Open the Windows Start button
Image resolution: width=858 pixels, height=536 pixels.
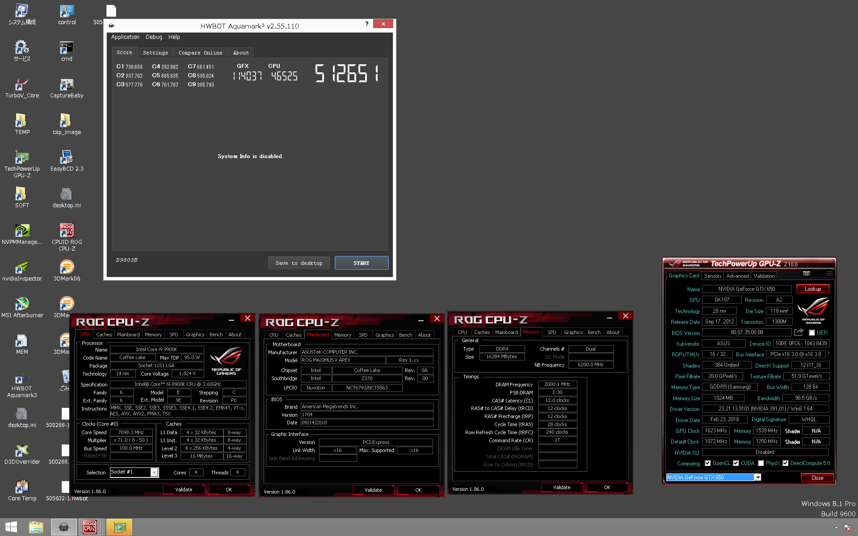11,527
